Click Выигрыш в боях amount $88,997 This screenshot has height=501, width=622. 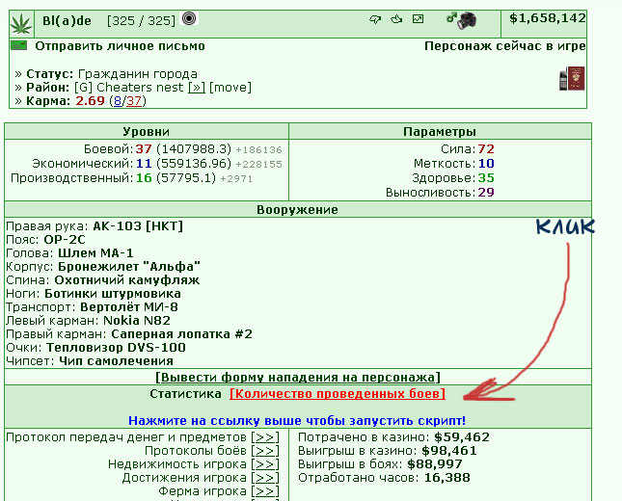[x=435, y=464]
